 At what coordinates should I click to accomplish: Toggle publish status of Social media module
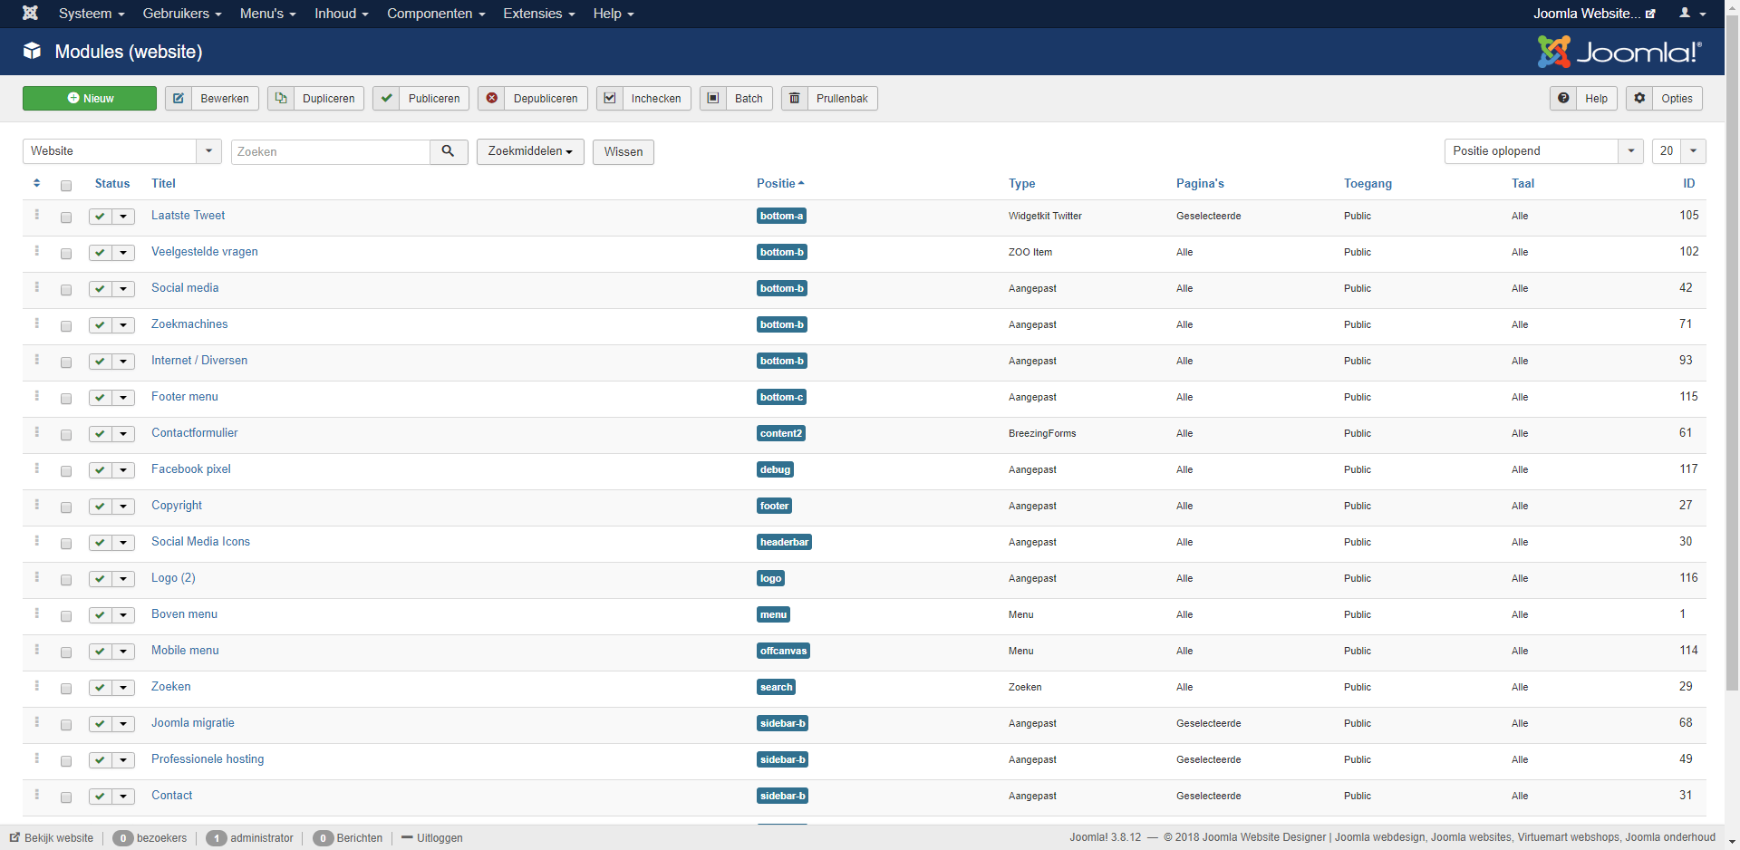coord(99,289)
